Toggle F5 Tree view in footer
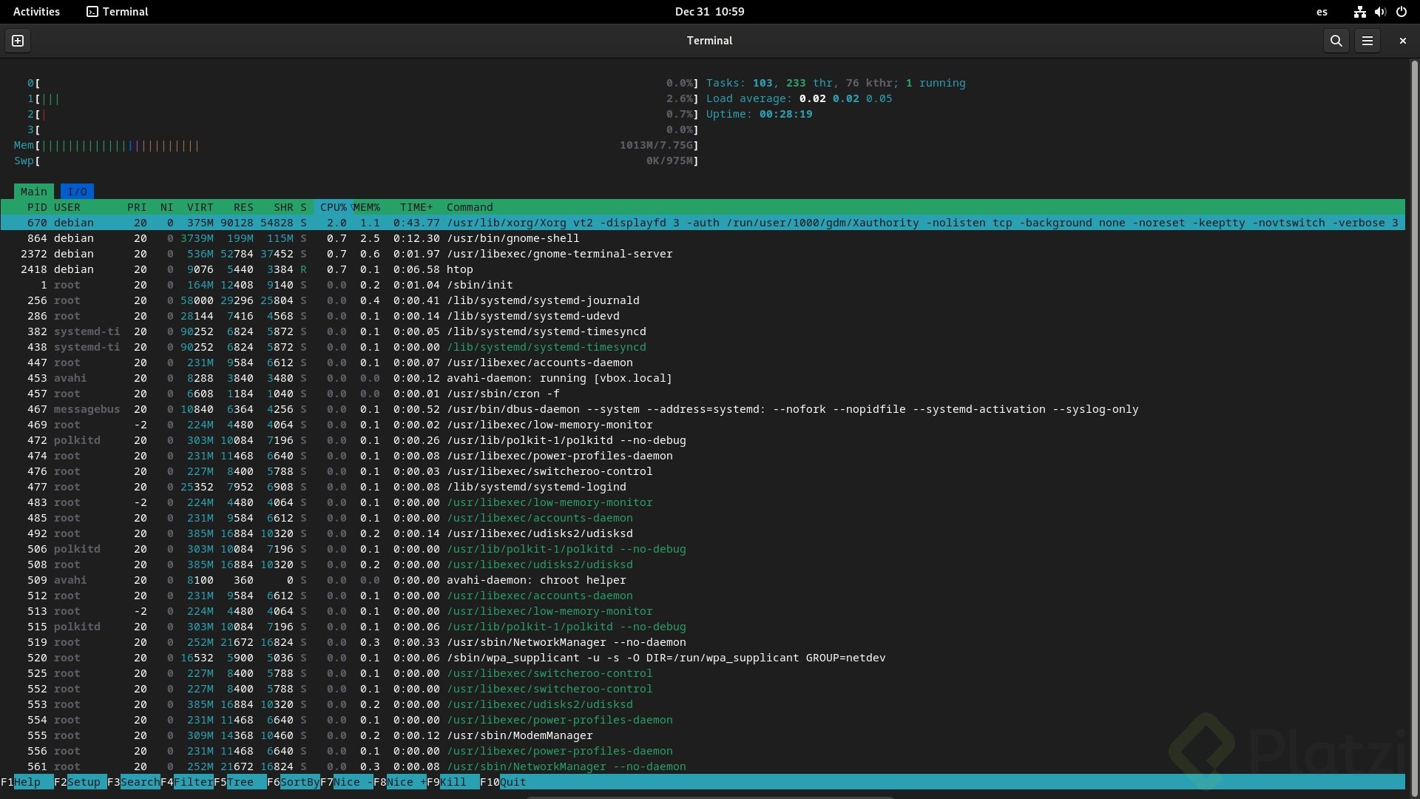 click(240, 782)
